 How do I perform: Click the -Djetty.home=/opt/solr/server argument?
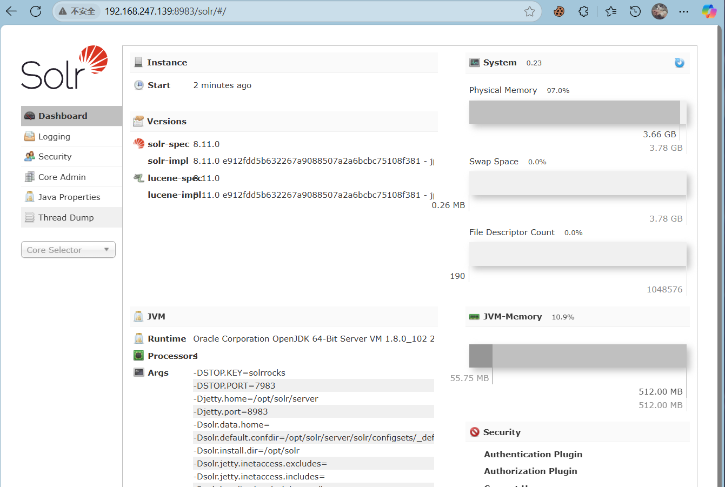(314, 398)
